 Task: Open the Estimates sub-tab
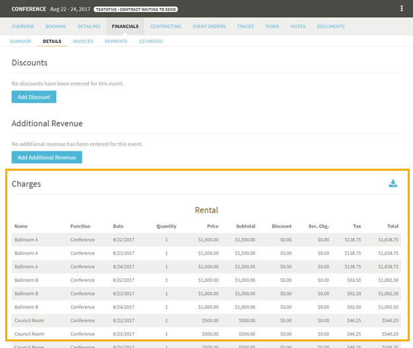click(x=151, y=41)
